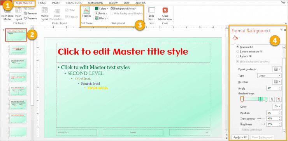Open the ADD-INS tab
The height and width of the screenshot is (141, 288).
[x=141, y=3]
